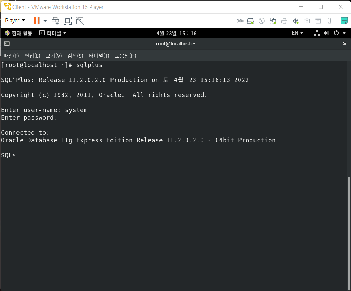Image resolution: width=351 pixels, height=291 pixels.
Task: Open the 검색(S) menu
Action: (76, 56)
